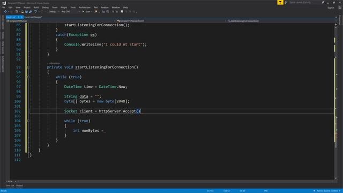Open the Project menu
Viewport: 343px width, 193px height.
(27, 8)
